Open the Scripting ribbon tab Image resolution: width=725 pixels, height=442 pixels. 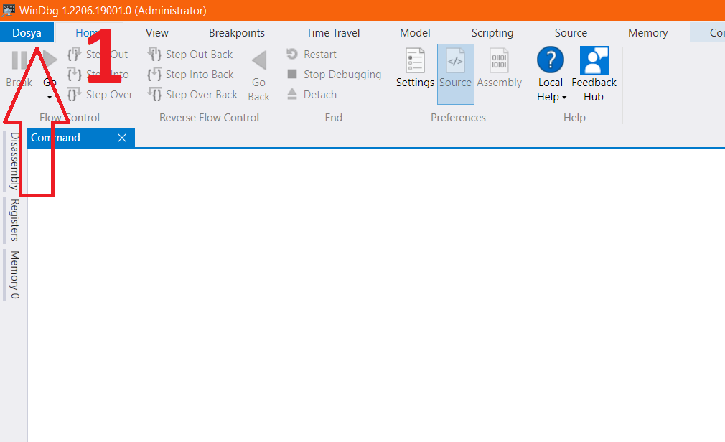coord(492,33)
